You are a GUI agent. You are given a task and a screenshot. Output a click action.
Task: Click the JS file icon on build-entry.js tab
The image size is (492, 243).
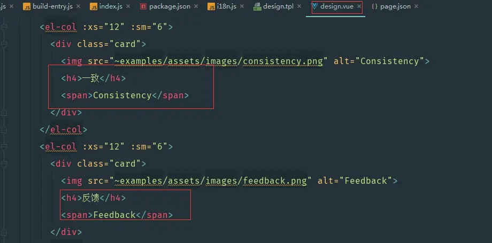[27, 6]
